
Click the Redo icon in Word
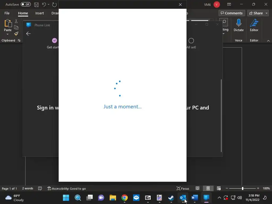[x=54, y=5]
